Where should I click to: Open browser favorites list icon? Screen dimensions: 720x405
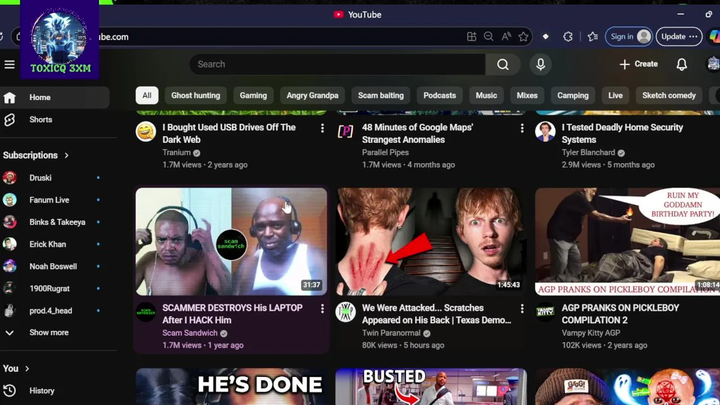click(x=592, y=37)
